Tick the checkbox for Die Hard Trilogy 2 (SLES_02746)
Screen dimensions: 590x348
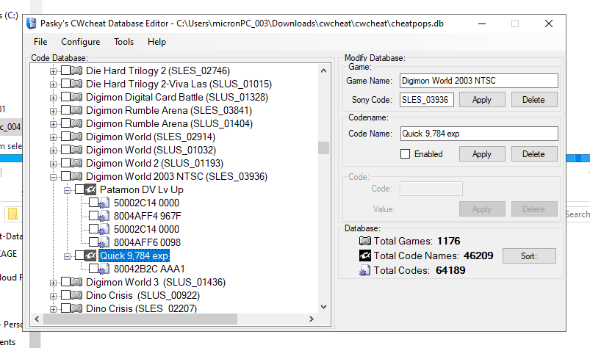point(65,70)
